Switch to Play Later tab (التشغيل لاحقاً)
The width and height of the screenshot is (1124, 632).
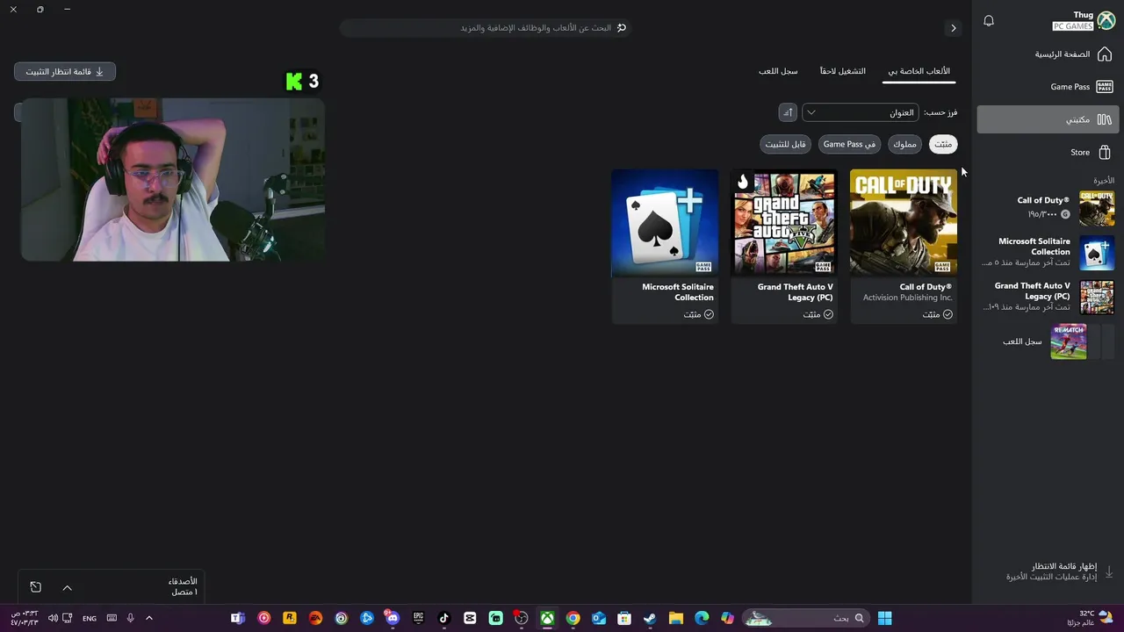(842, 71)
